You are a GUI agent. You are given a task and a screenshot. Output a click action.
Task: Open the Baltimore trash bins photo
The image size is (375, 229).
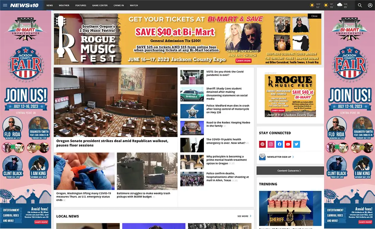(147, 171)
